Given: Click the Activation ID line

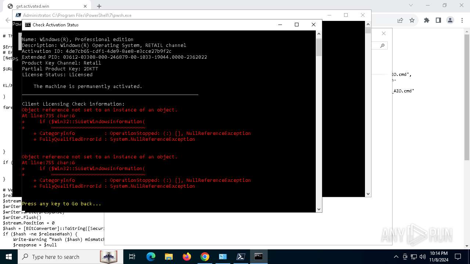Looking at the screenshot, I should pos(97,51).
